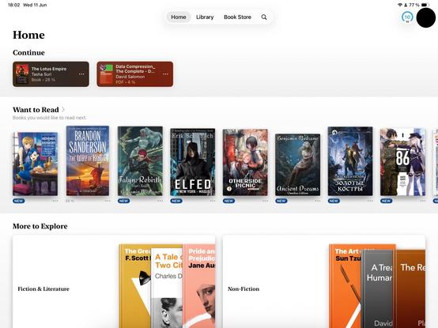Open the search magnifier icon
Screen dimensions: 438x328
point(264,17)
